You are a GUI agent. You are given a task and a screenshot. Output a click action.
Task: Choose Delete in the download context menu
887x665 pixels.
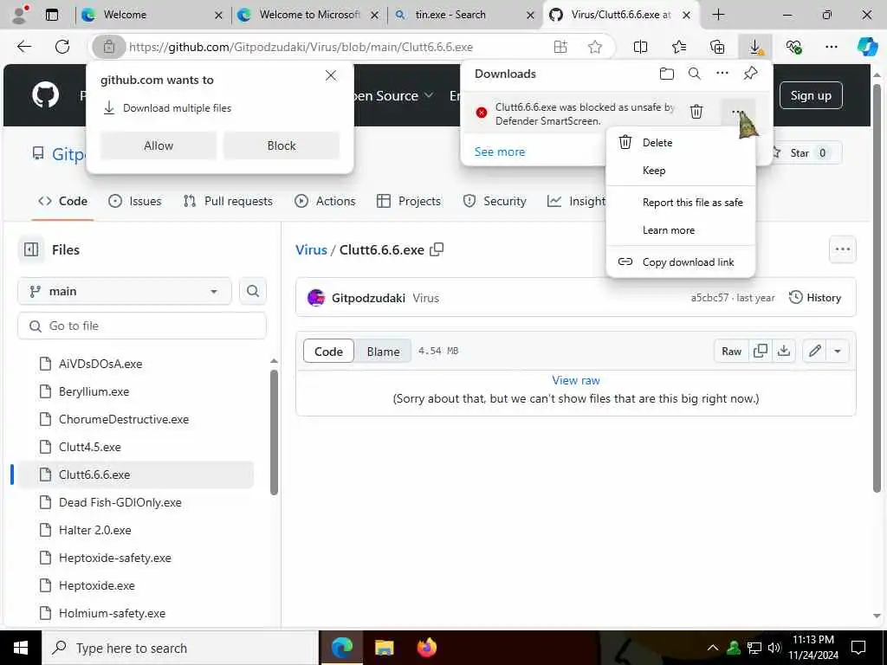(681, 143)
